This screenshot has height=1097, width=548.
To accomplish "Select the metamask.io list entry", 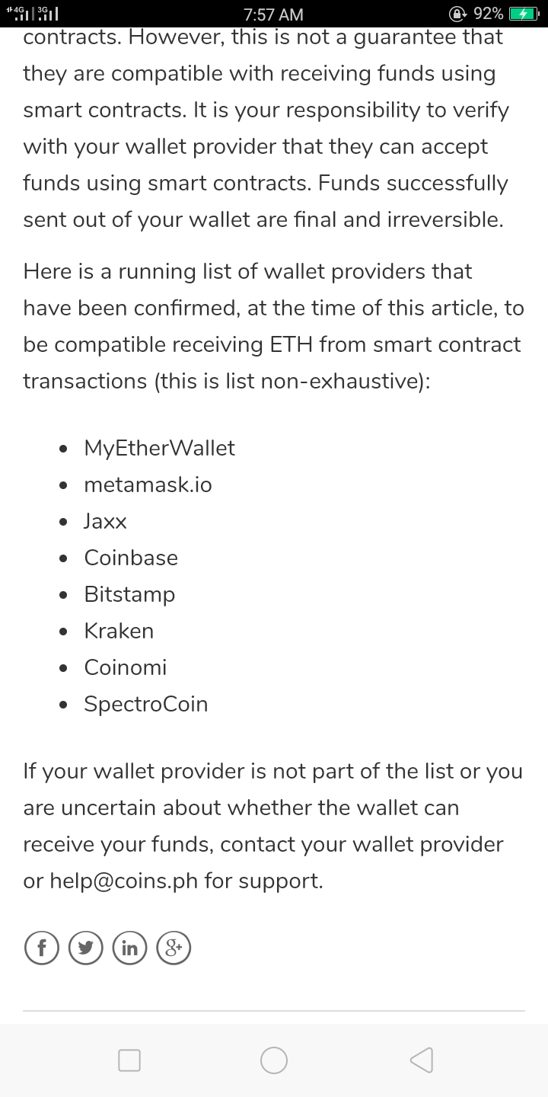I will (x=148, y=485).
